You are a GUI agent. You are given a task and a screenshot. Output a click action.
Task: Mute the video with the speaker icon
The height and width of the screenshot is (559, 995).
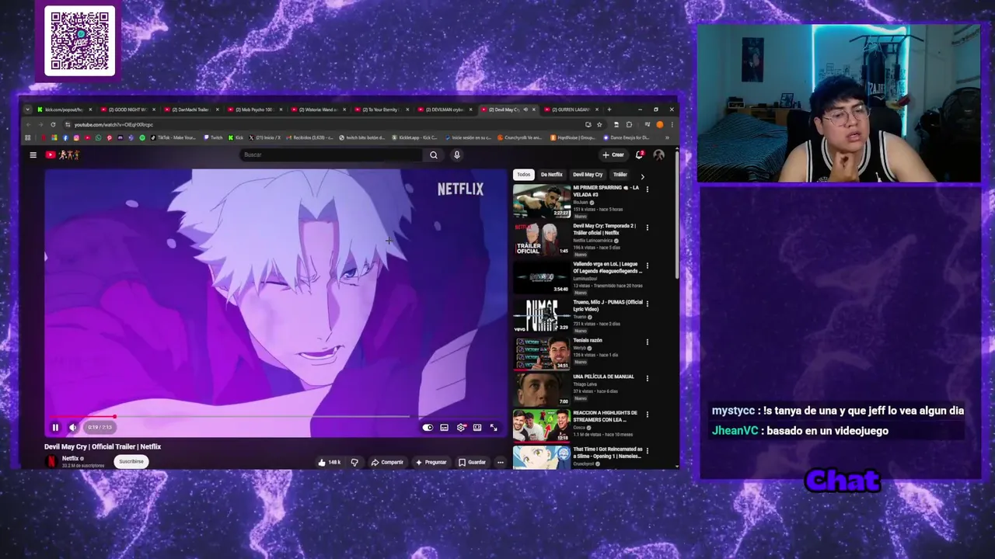[x=72, y=427]
